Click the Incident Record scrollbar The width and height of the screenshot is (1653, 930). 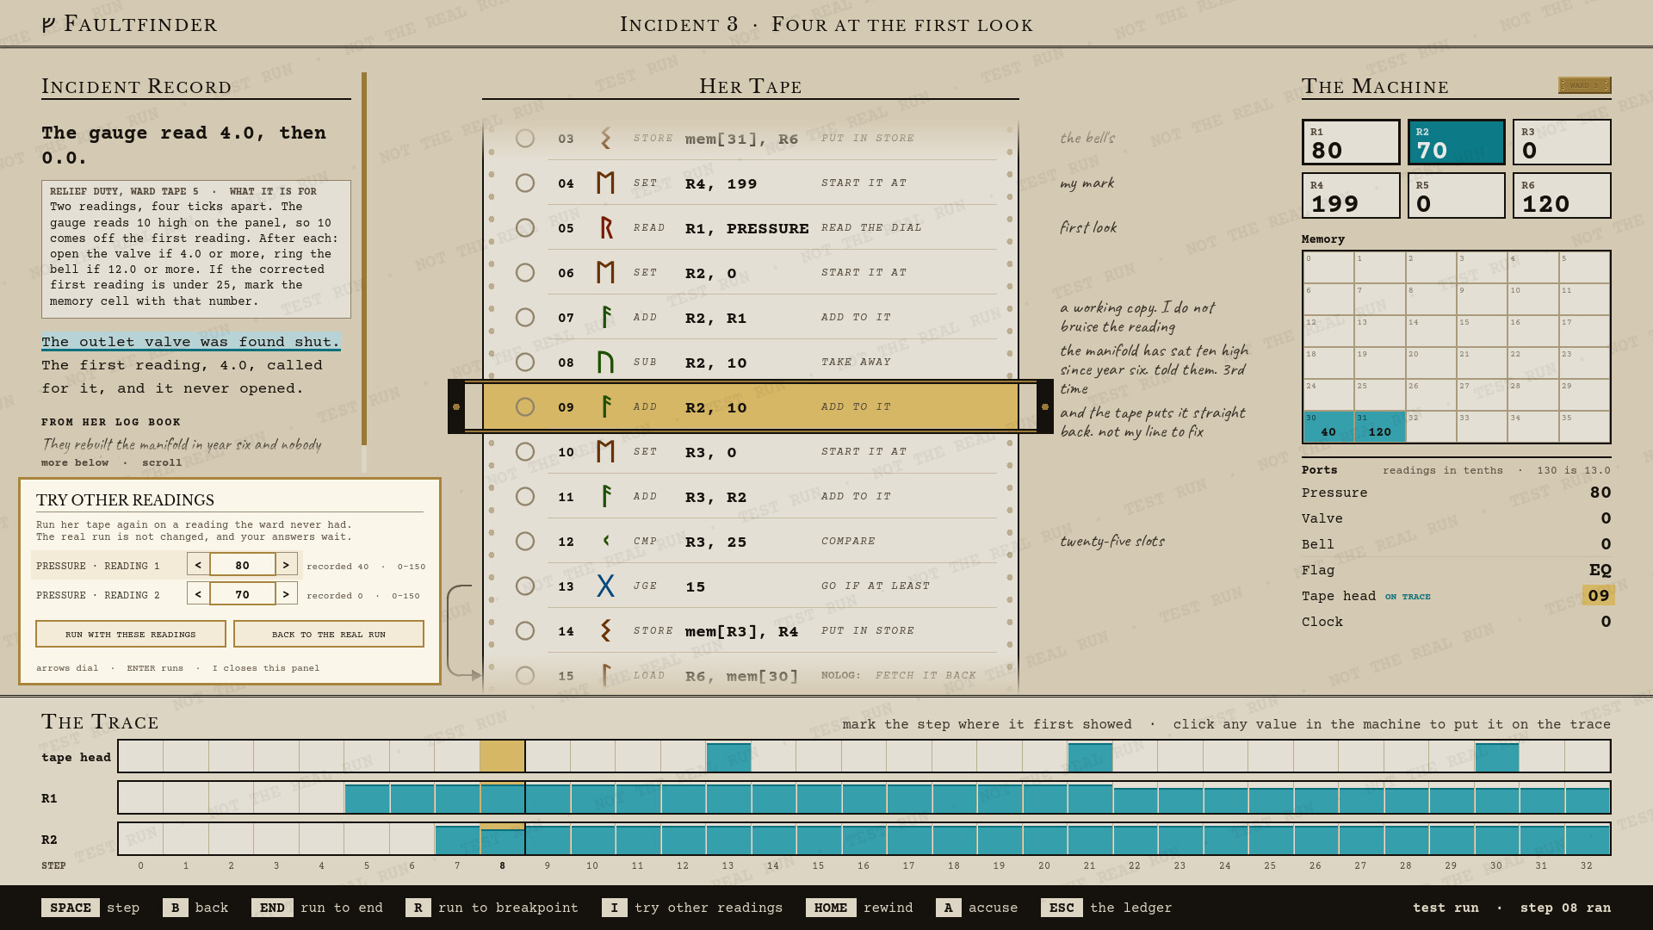[x=364, y=271]
